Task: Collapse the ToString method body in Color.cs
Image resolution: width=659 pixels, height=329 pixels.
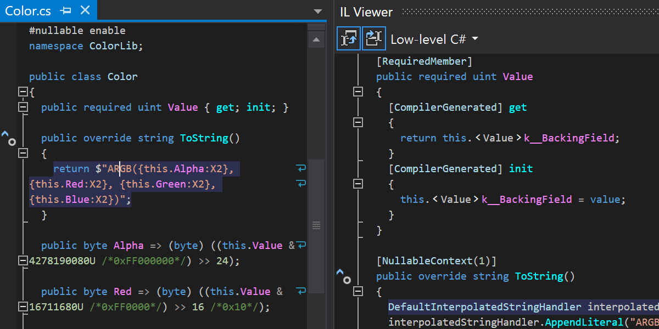Action: pyautogui.click(x=23, y=153)
